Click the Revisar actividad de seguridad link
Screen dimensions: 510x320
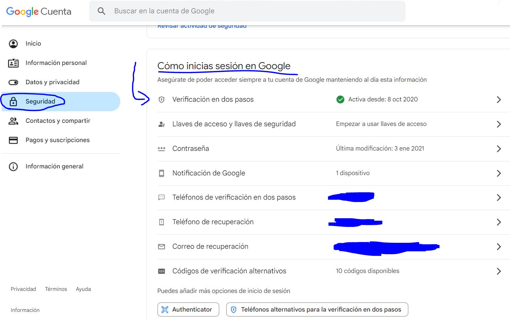202,26
